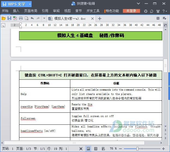Click the 作弊码 column header

(x=45, y=84)
